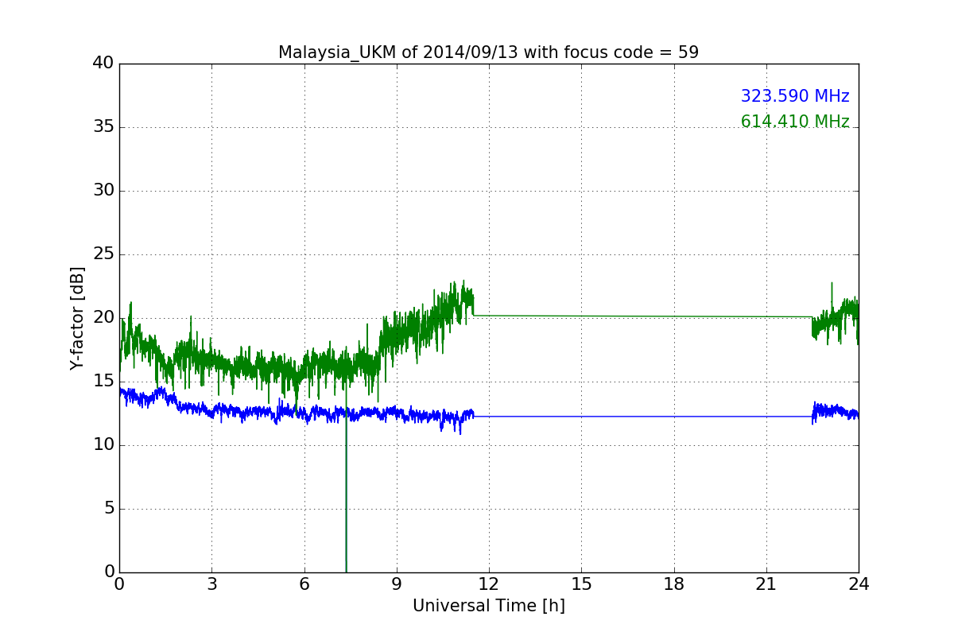This screenshot has width=954, height=636.
Task: Click y-axis tick label '40'
Action: (x=103, y=64)
